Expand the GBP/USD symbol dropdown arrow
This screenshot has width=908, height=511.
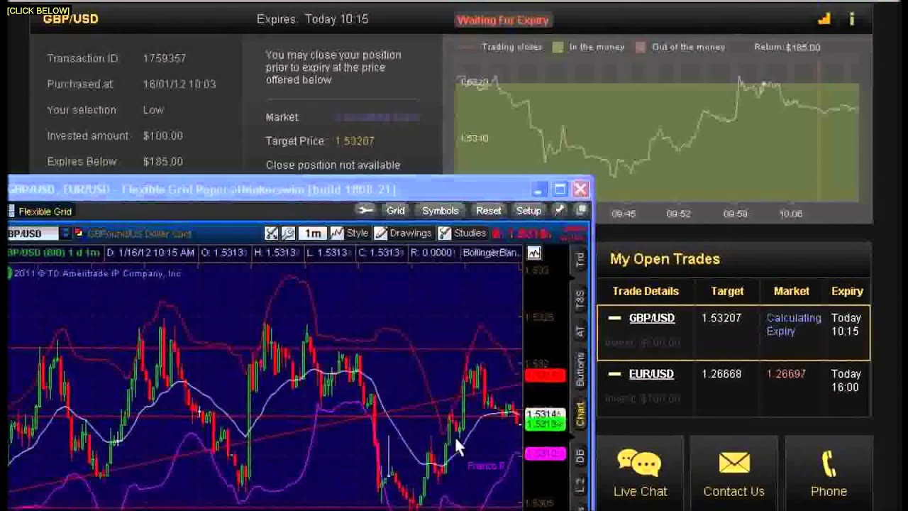[65, 233]
